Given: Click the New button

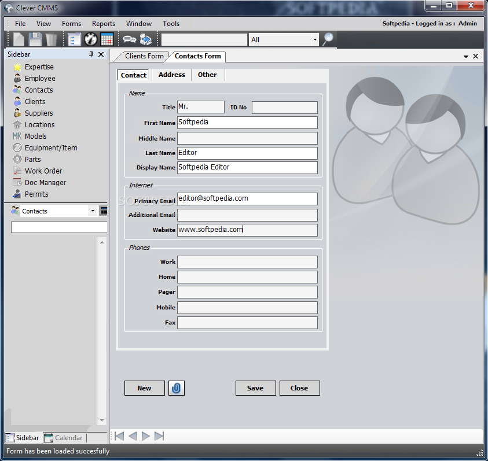Looking at the screenshot, I should [144, 388].
